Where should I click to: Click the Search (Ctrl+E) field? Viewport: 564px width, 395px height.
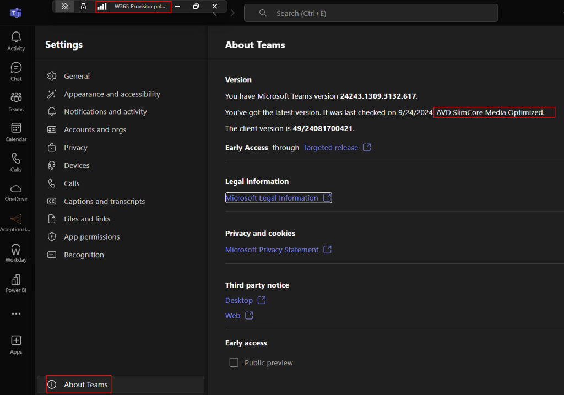tap(371, 13)
